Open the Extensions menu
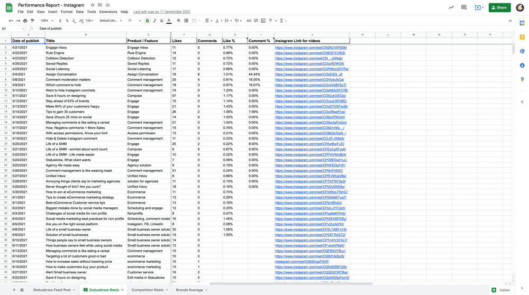The width and height of the screenshot is (529, 295). pos(108,12)
